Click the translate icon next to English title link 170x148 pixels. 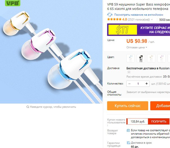[110, 15]
